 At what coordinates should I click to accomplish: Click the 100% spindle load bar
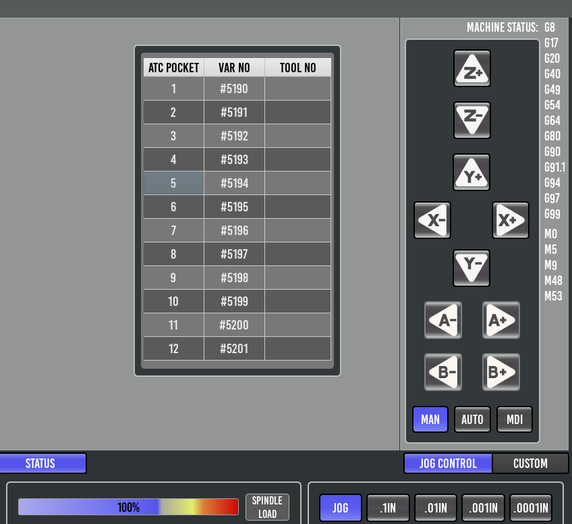128,507
